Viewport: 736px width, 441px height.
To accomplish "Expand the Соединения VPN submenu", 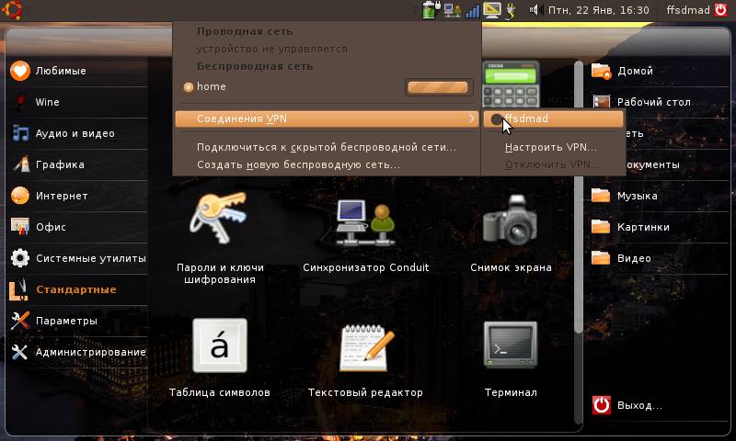I will [x=327, y=119].
